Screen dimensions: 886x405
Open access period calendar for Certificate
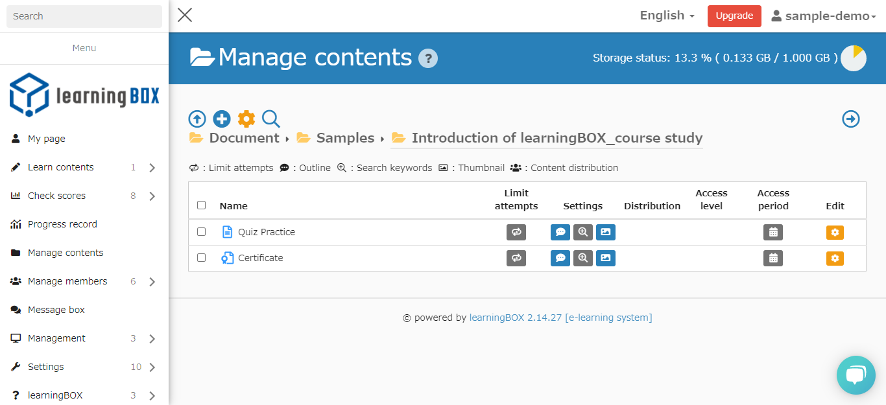tap(773, 258)
